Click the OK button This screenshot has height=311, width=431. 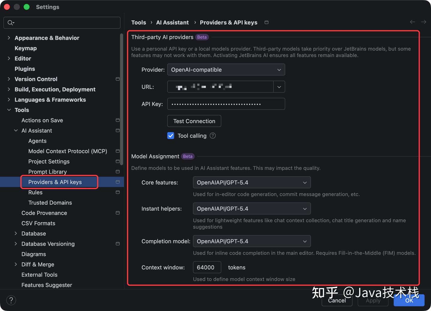409,301
